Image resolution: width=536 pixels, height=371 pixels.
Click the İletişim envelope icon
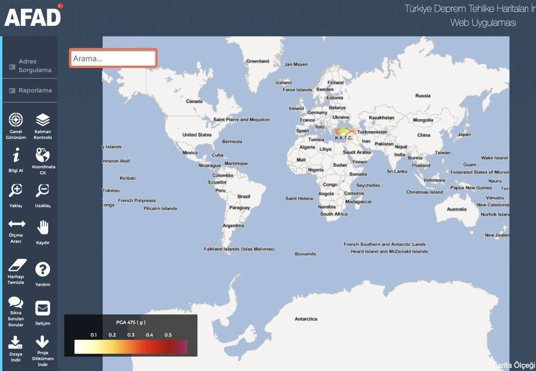[43, 308]
